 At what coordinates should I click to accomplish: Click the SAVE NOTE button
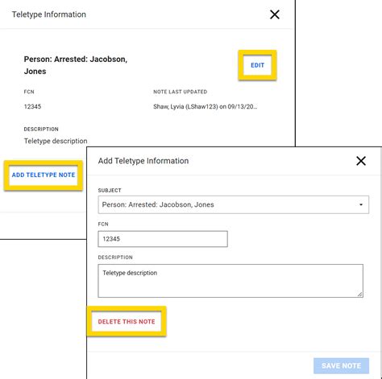341,366
